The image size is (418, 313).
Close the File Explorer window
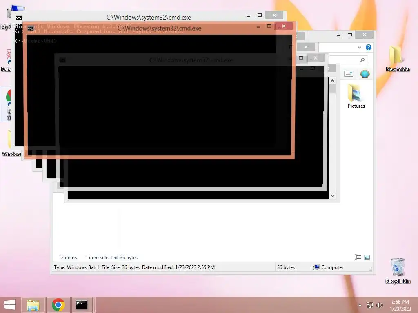coord(365,35)
